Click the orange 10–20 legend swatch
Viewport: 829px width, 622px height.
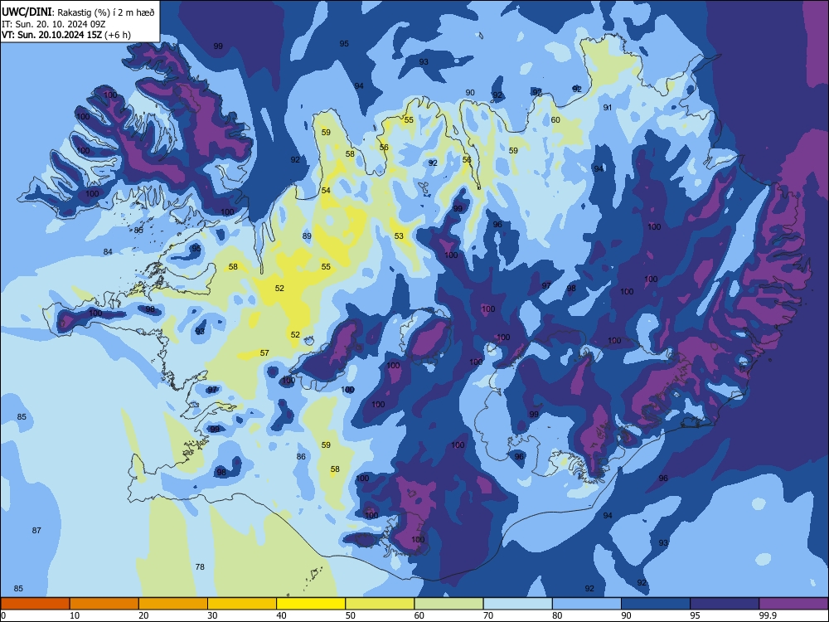click(104, 604)
